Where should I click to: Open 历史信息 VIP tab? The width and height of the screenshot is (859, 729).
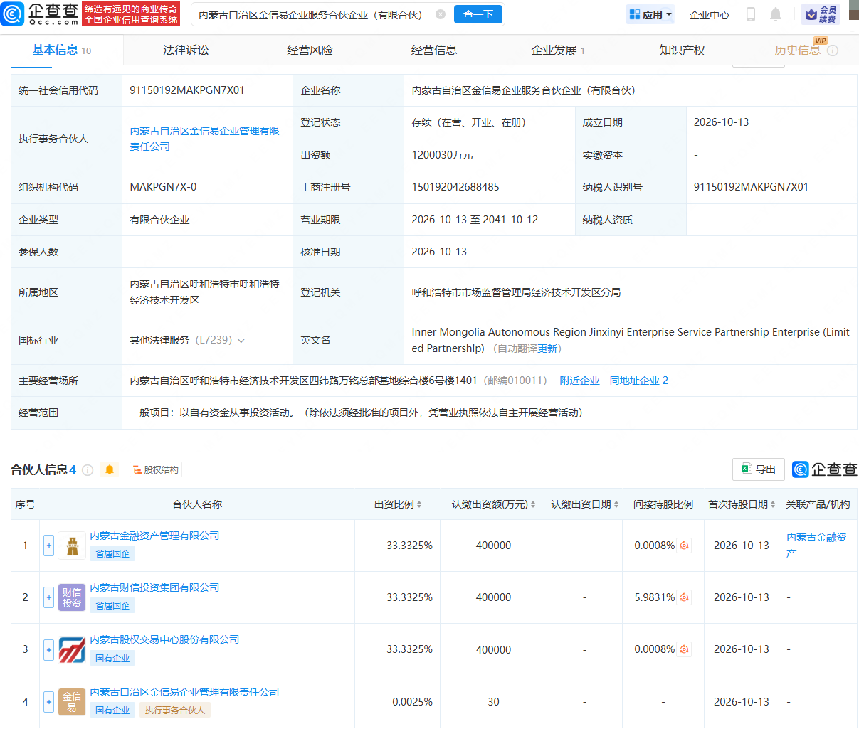pyautogui.click(x=797, y=50)
